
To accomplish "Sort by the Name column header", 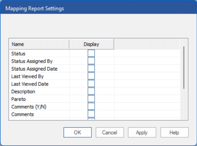I will pyautogui.click(x=39, y=44).
